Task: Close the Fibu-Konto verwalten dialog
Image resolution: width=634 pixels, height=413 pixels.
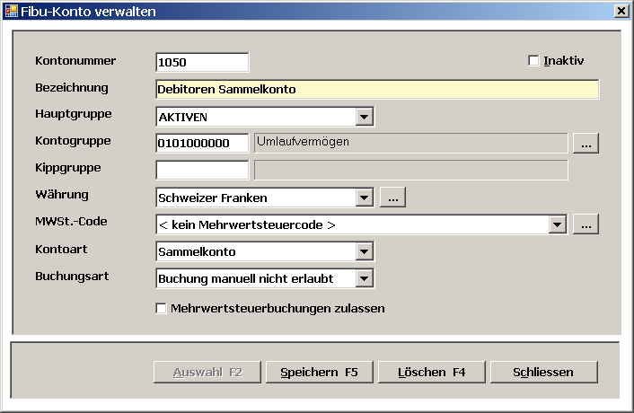Action: (621, 11)
